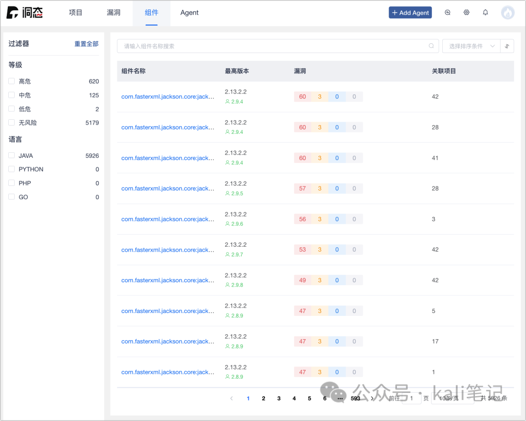The image size is (526, 421).
Task: Check the 高危 level filter
Action: [x=11, y=81]
